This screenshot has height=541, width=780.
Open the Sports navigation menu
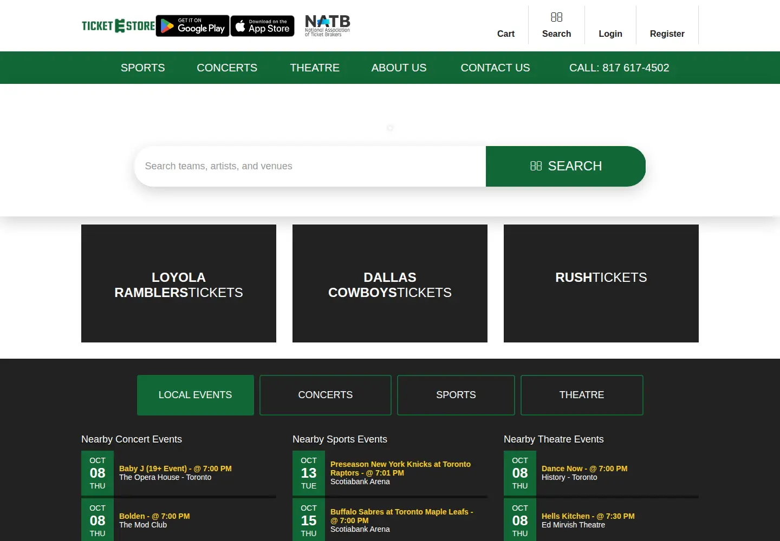143,68
